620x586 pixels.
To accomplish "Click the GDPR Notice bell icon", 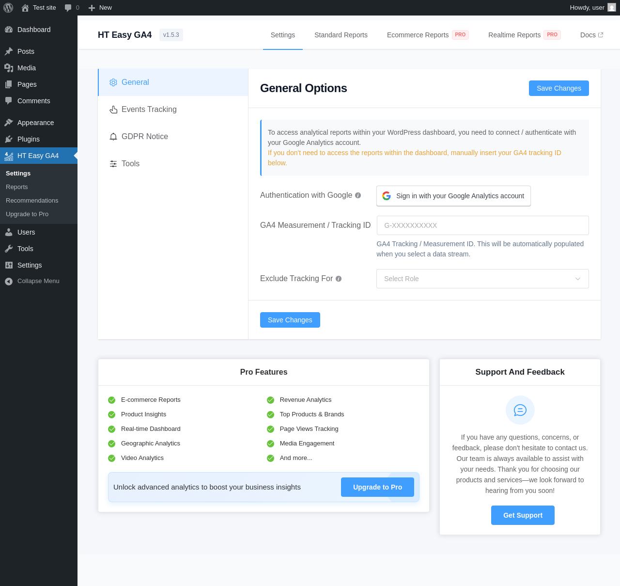I will [x=113, y=137].
